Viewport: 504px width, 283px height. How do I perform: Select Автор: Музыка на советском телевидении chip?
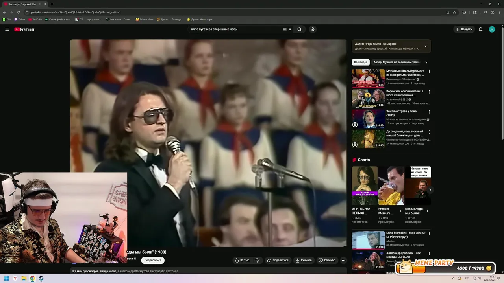(397, 62)
